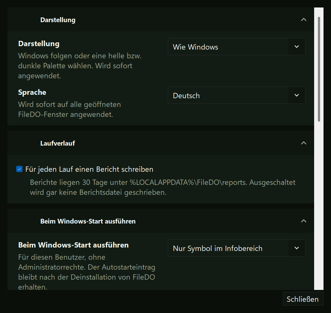Screen dimensions: 331x313
Task: Collapse the Darstellung section chevron
Action: point(303,20)
